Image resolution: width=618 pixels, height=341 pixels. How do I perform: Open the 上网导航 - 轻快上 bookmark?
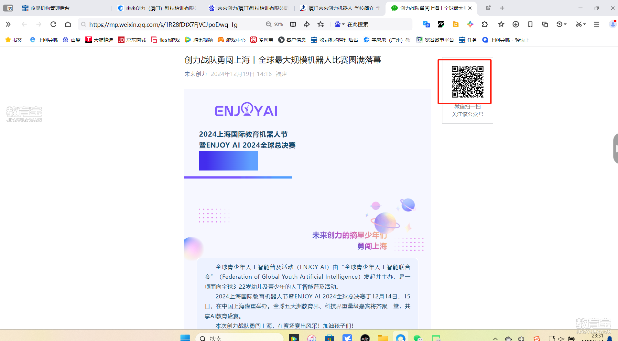point(505,40)
